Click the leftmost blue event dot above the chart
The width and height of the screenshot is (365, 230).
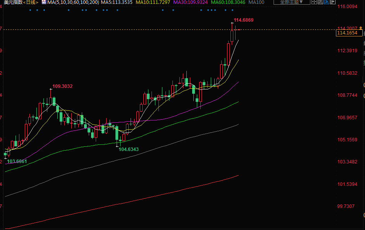tap(30, 10)
